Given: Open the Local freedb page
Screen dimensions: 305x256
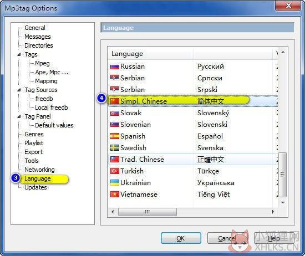Looking at the screenshot, I should click(52, 107).
